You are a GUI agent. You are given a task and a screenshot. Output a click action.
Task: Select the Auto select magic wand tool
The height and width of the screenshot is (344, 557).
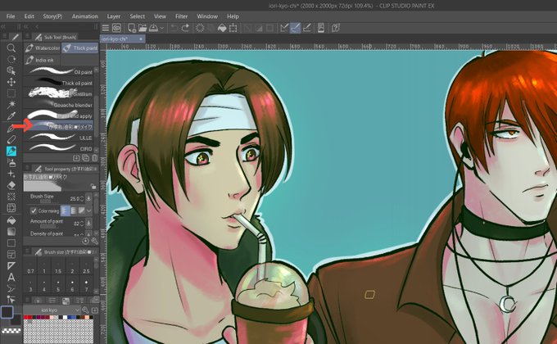click(x=11, y=105)
